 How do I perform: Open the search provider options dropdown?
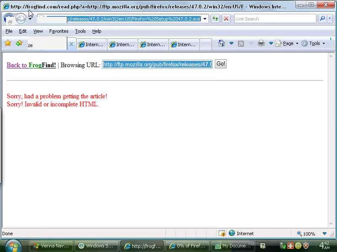pos(330,18)
